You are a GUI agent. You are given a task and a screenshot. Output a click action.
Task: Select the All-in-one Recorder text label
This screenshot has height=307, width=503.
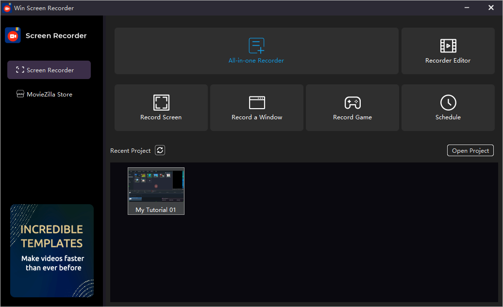tap(256, 61)
